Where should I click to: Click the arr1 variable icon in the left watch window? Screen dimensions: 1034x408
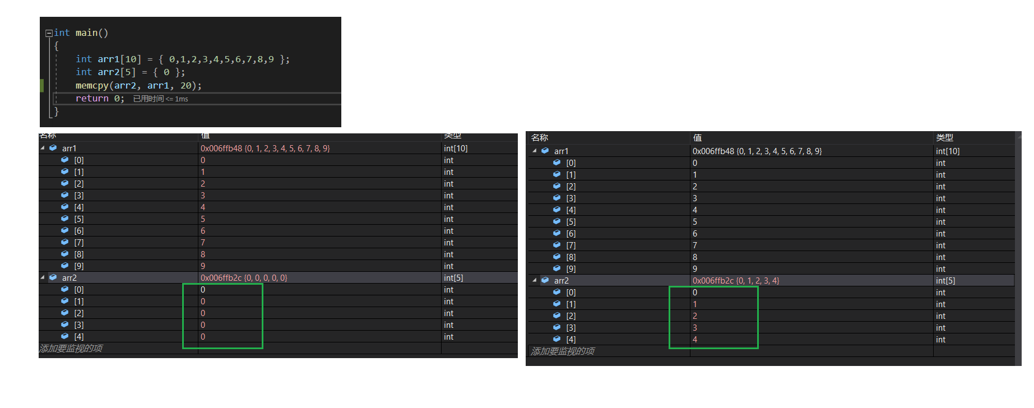click(53, 148)
